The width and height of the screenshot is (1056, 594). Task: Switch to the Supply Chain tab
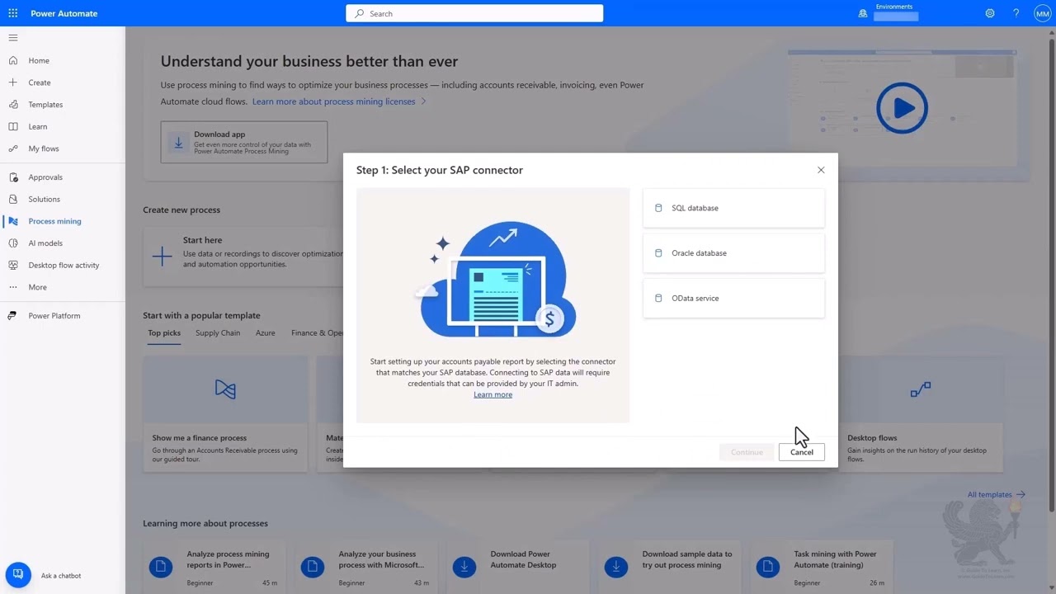[x=218, y=333]
